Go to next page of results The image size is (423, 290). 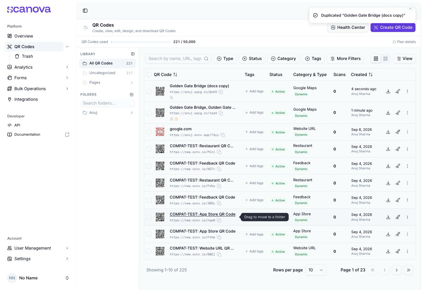(x=397, y=270)
